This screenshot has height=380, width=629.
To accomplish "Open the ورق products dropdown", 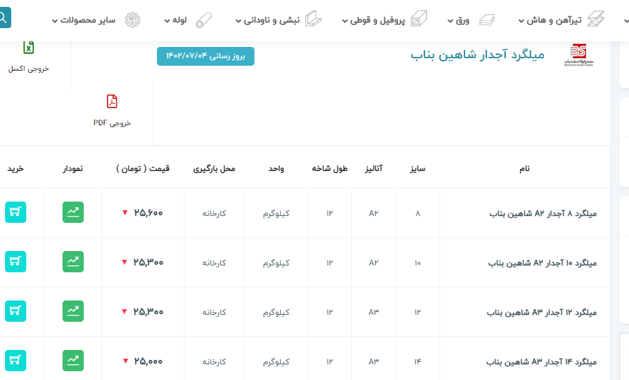I will pos(470,20).
